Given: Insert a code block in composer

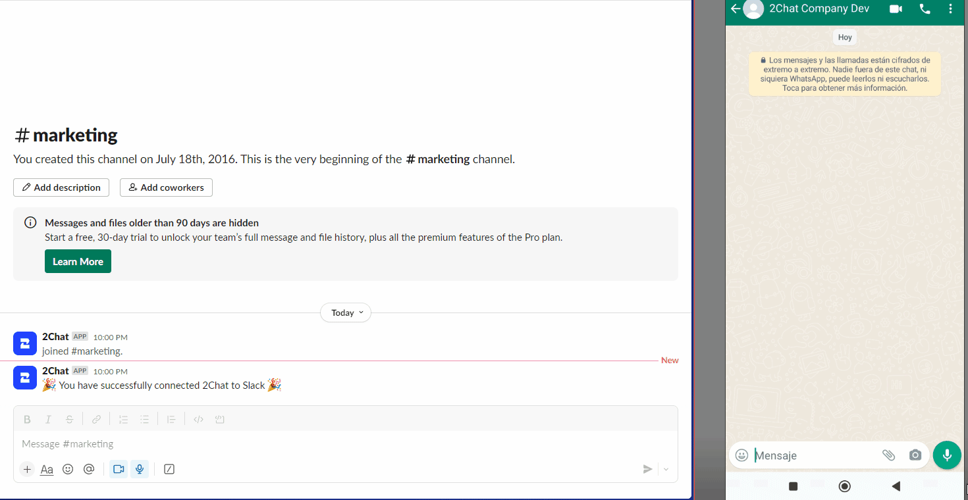Looking at the screenshot, I should click(220, 419).
